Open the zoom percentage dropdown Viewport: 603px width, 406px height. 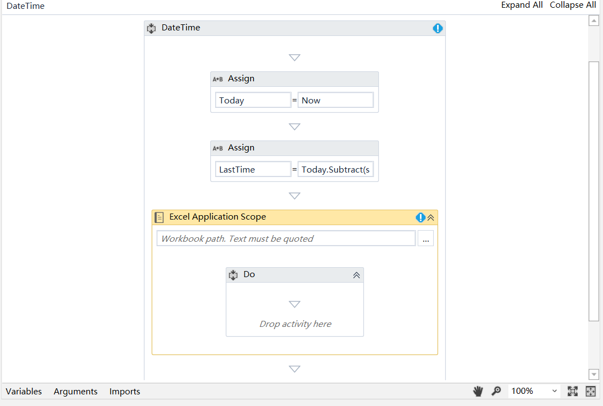[554, 391]
